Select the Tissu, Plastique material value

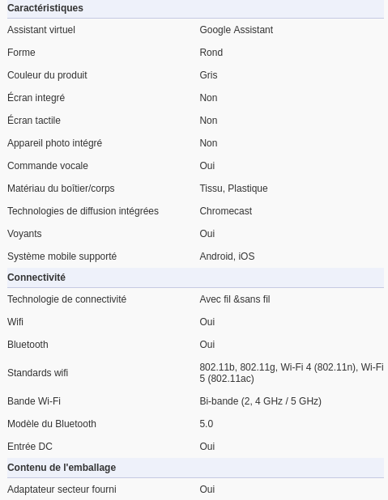(233, 189)
